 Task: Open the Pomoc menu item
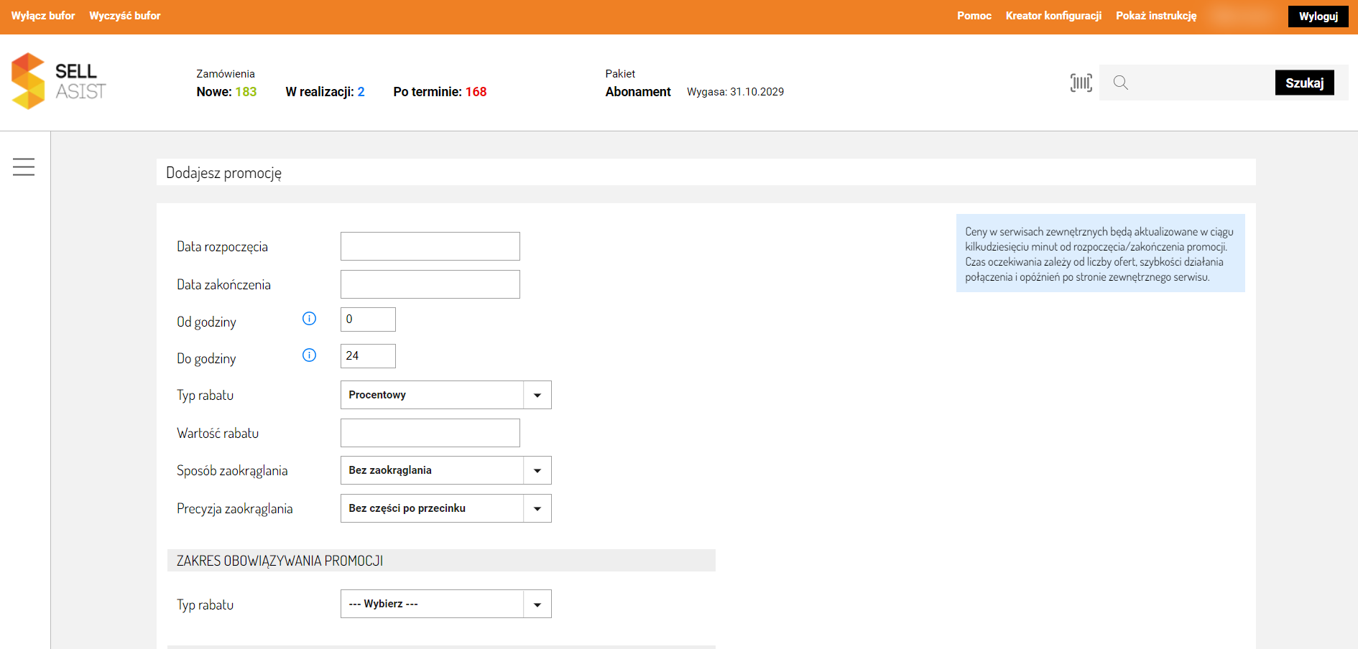[974, 16]
